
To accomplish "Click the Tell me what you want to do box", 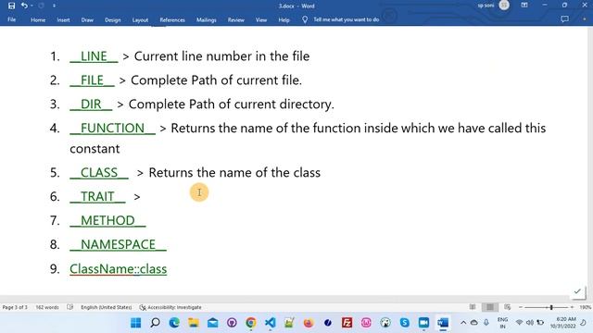I will 346,19.
